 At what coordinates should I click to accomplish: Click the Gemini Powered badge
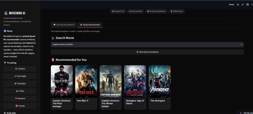[x=135, y=11]
